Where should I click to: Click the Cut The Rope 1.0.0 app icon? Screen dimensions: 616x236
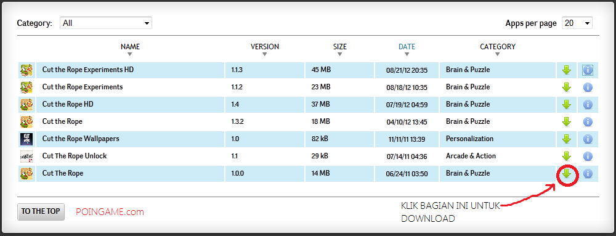tap(26, 174)
